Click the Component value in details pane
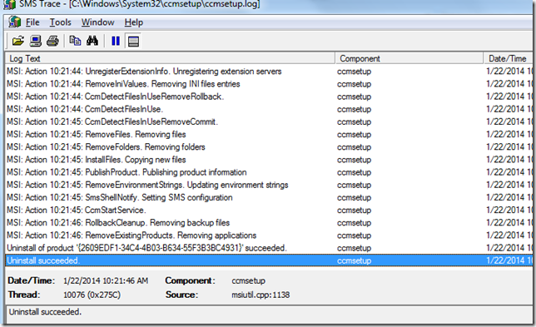The height and width of the screenshot is (327, 536). (x=249, y=281)
